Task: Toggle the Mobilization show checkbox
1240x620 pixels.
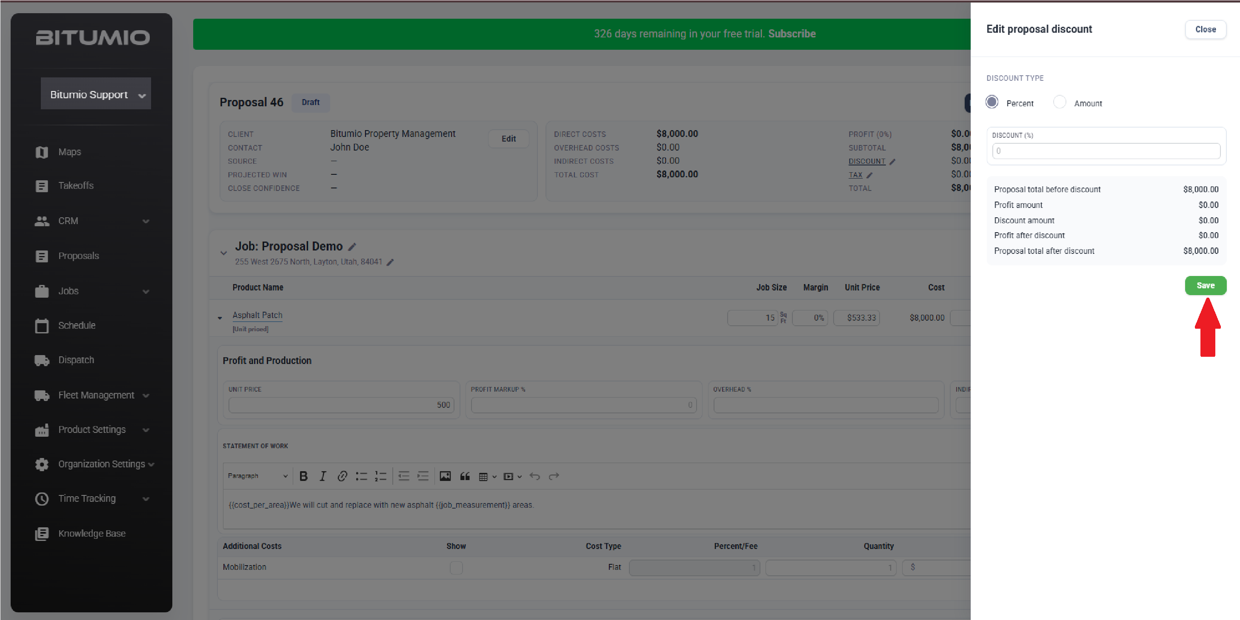Action: 456,568
